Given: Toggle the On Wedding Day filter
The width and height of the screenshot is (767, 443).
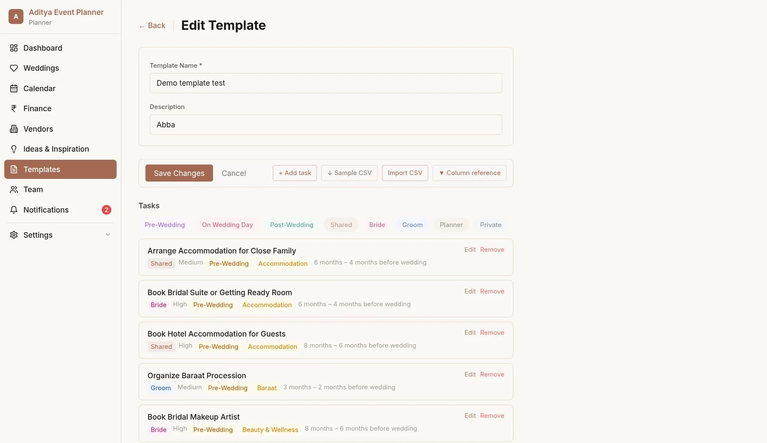Looking at the screenshot, I should point(227,224).
